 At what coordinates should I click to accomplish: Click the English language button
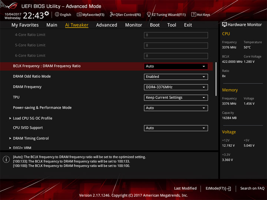[63, 14]
